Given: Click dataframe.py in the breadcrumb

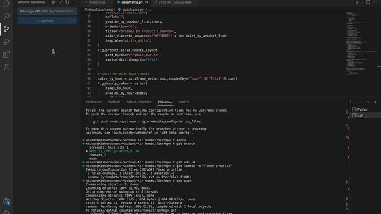Looking at the screenshot, I should (133, 10).
